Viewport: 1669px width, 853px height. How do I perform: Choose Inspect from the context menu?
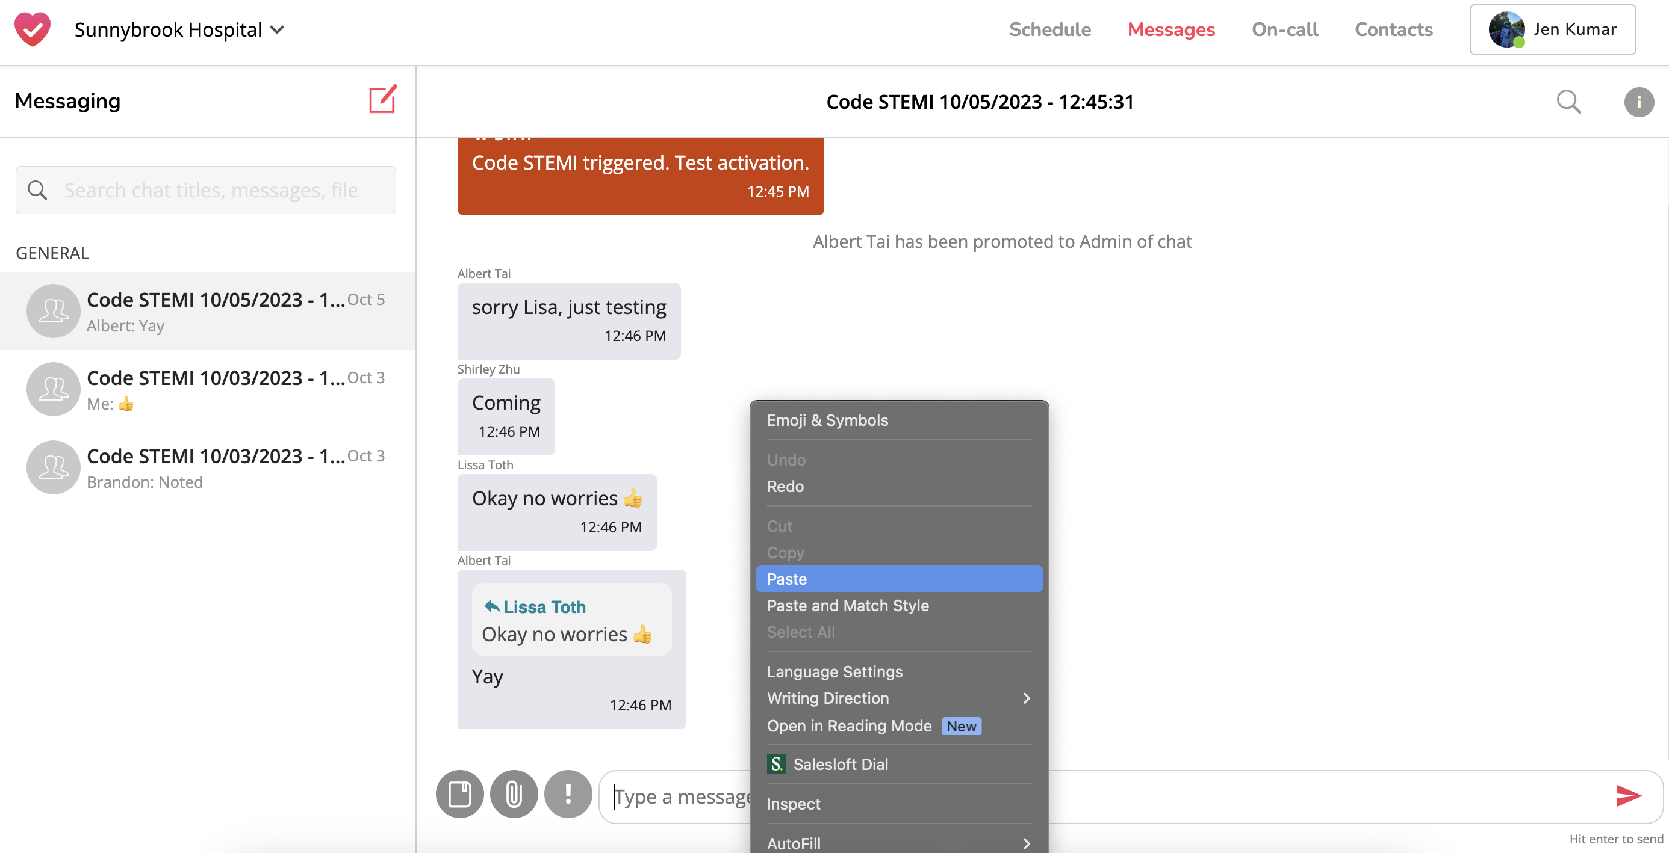coord(899,804)
